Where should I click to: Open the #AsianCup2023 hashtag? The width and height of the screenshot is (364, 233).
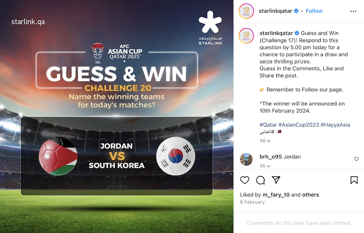(299, 125)
